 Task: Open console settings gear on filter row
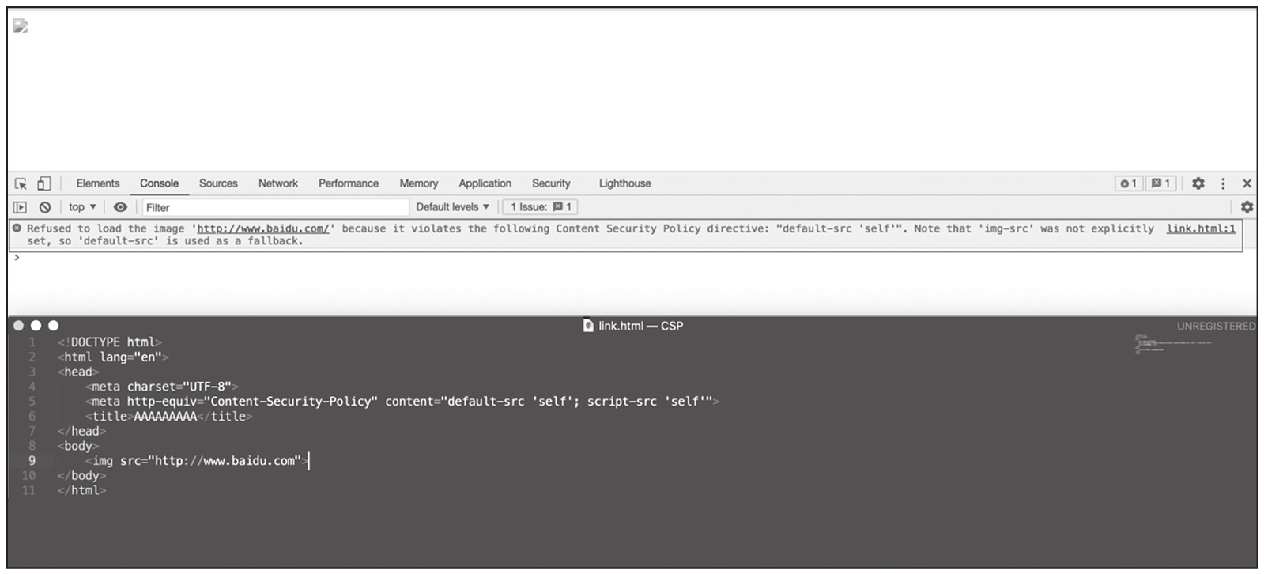point(1247,207)
